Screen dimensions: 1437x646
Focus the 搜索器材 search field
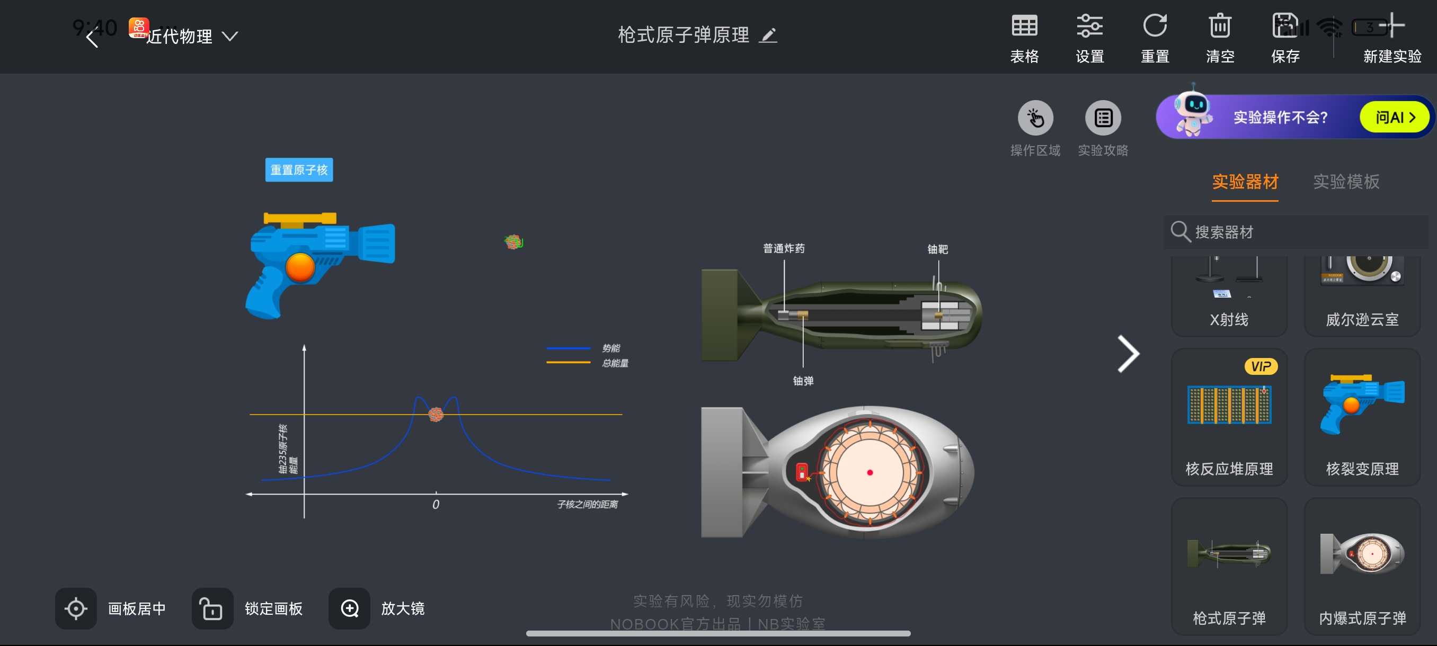tap(1297, 232)
